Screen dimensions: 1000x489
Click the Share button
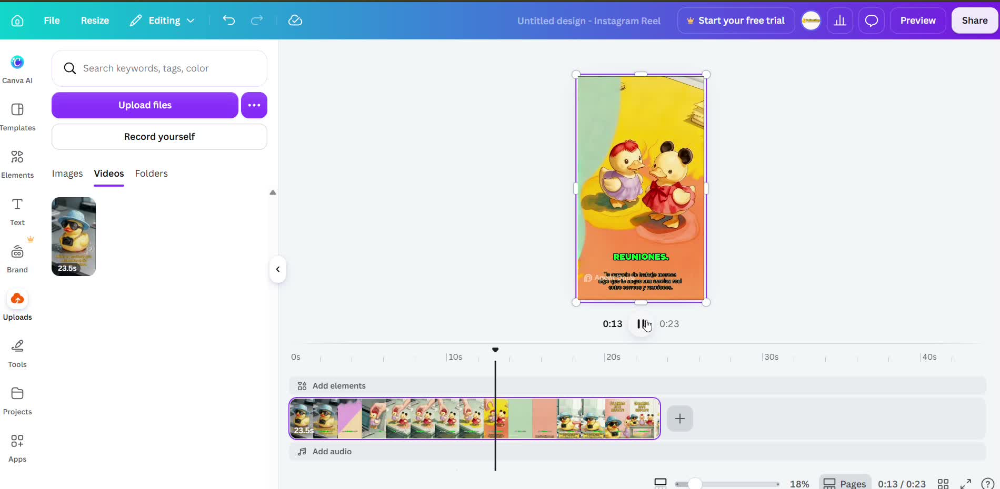(975, 21)
